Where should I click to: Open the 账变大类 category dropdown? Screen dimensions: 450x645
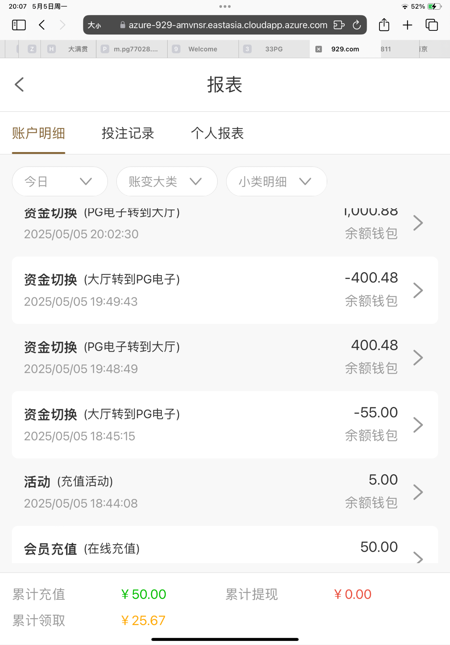[166, 182]
